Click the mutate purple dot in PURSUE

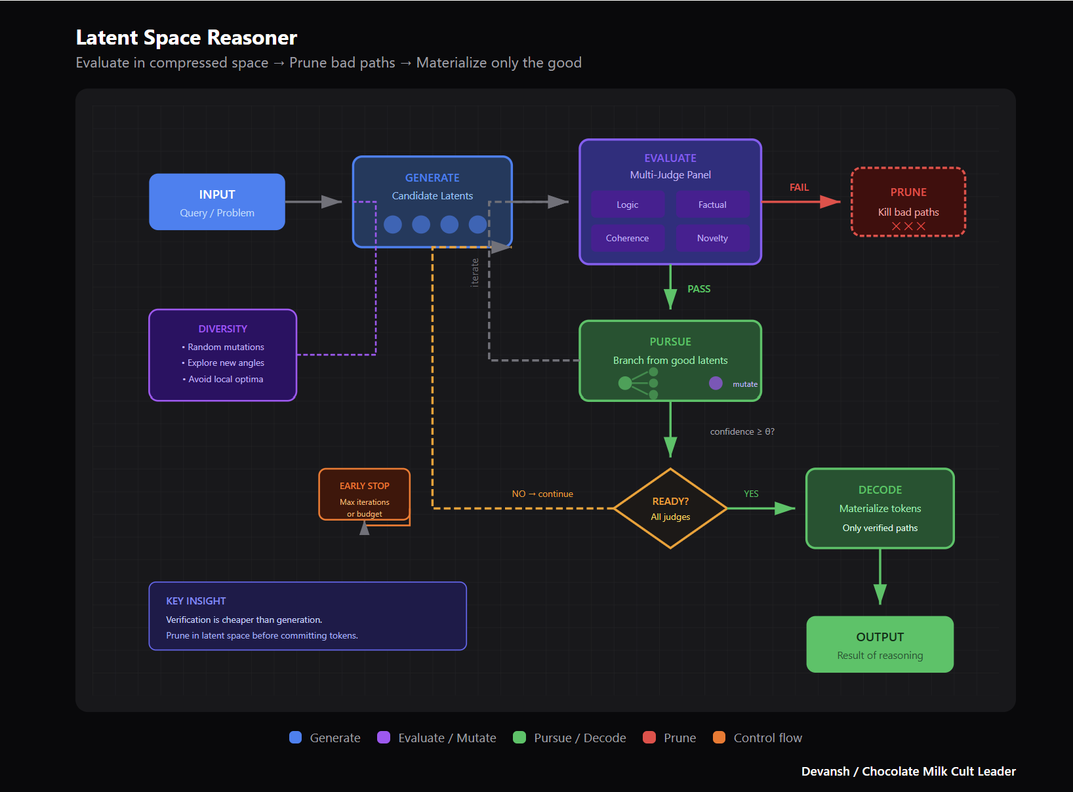[716, 383]
